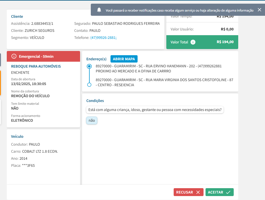Image resolution: width=265 pixels, height=200 pixels.
Task: Click the special needs question bubble
Action: [155, 110]
